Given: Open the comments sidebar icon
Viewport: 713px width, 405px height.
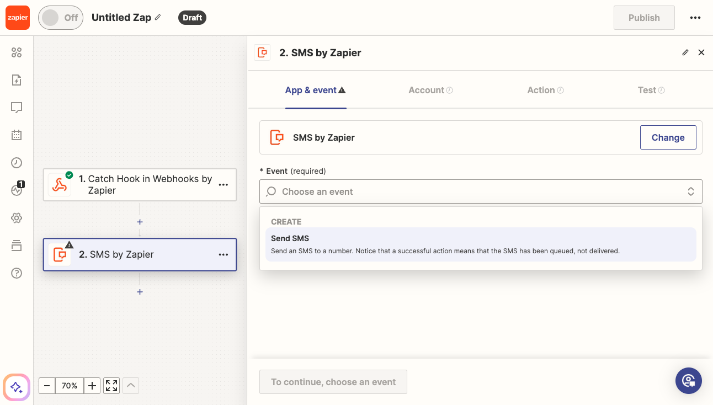Looking at the screenshot, I should click(17, 108).
